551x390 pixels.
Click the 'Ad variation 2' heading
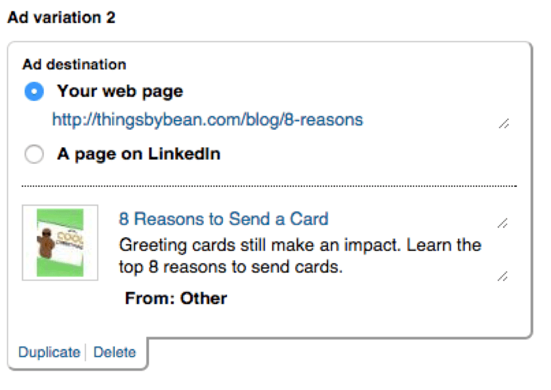[x=62, y=17]
